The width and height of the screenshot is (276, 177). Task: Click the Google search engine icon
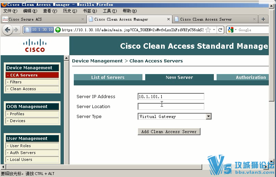pos(230,30)
